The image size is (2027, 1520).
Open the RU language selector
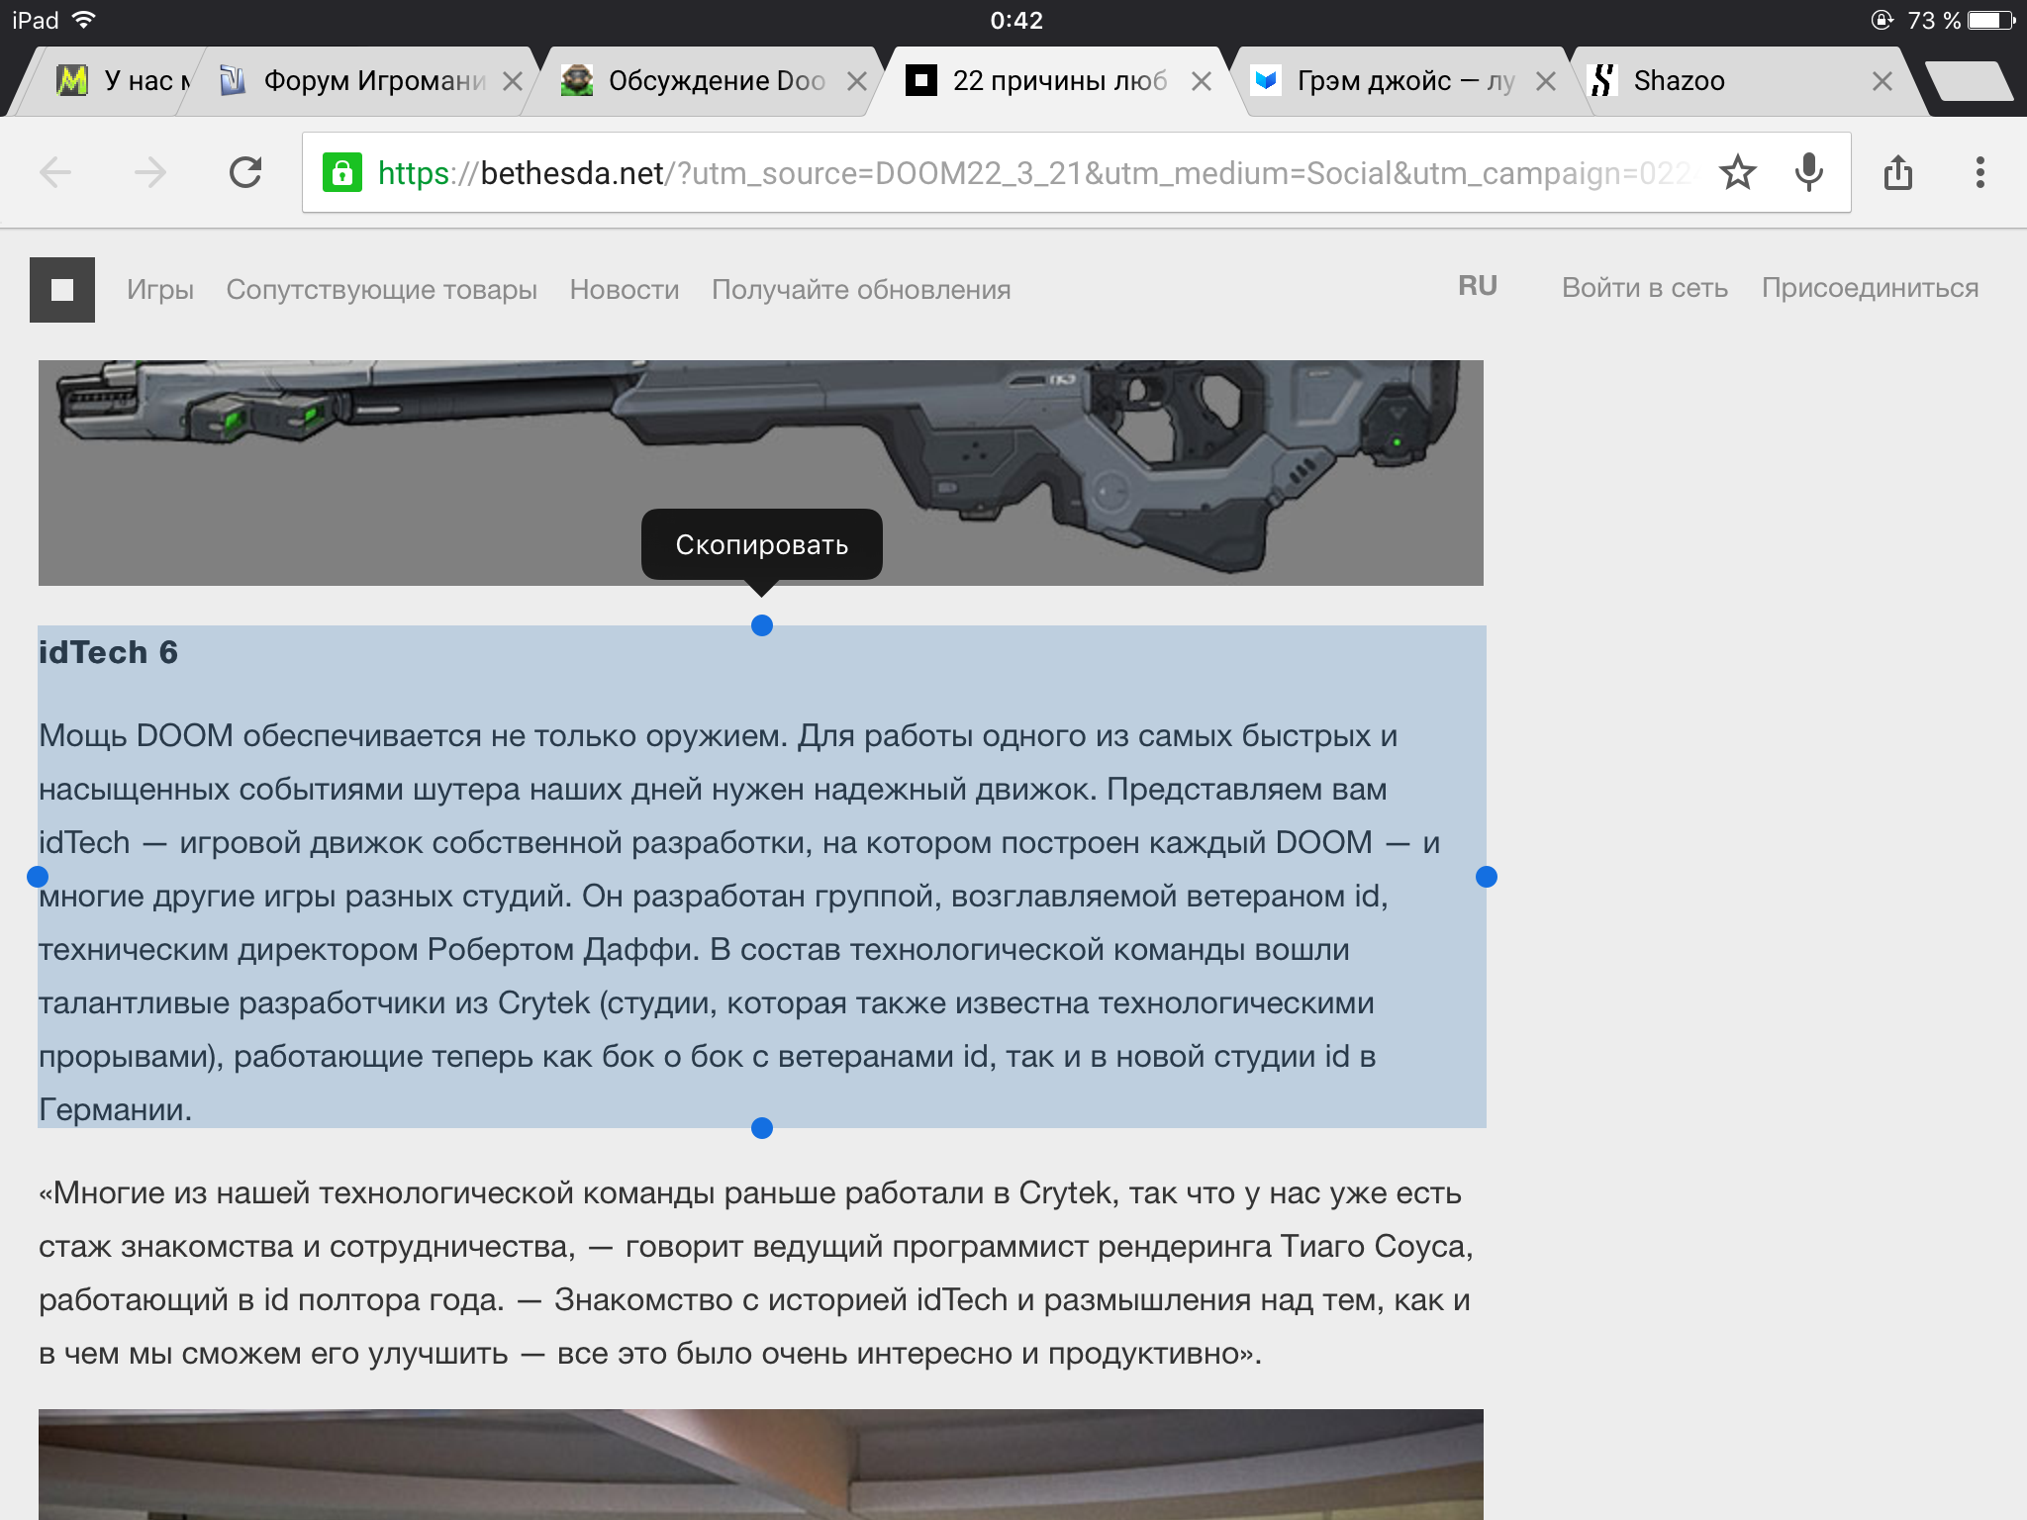click(1478, 287)
